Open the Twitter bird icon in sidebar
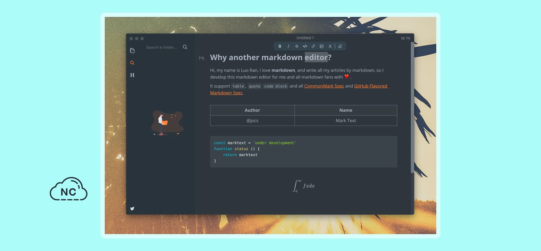Image resolution: width=541 pixels, height=251 pixels. pyautogui.click(x=132, y=209)
